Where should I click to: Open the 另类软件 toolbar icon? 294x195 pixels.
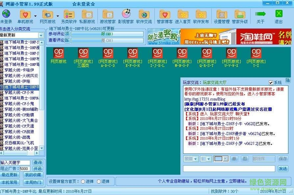coord(69,14)
